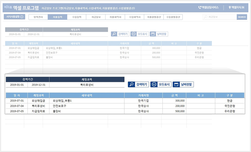Click the phone icon beside 엑셀상담서비스
The image size is (251, 152).
click(200, 7)
